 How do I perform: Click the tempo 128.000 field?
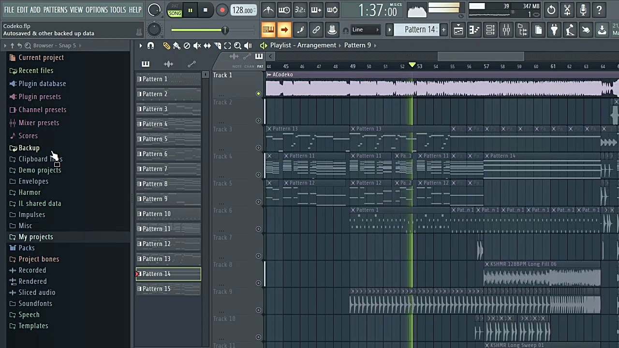coord(243,10)
